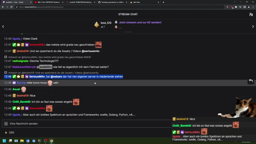Expand the leaderboard header drag handle
The height and width of the screenshot is (144, 256).
tap(128, 32)
